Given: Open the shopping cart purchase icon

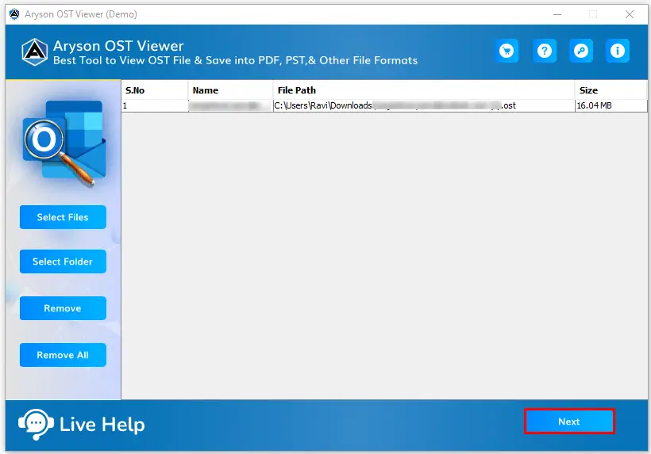Looking at the screenshot, I should pos(506,51).
